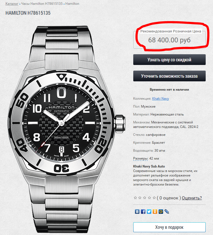Screen dimensions: 213x235
Task: Share via Mail.ru @ icon
Action: (x=161, y=212)
